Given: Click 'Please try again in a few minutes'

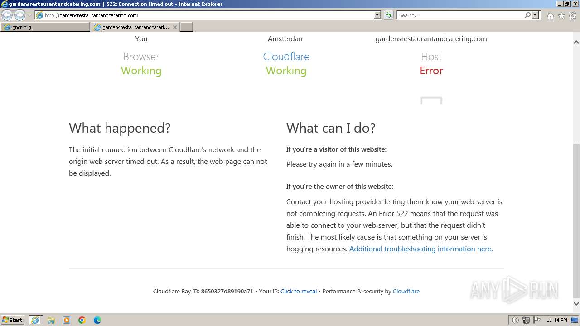Looking at the screenshot, I should pyautogui.click(x=339, y=164).
